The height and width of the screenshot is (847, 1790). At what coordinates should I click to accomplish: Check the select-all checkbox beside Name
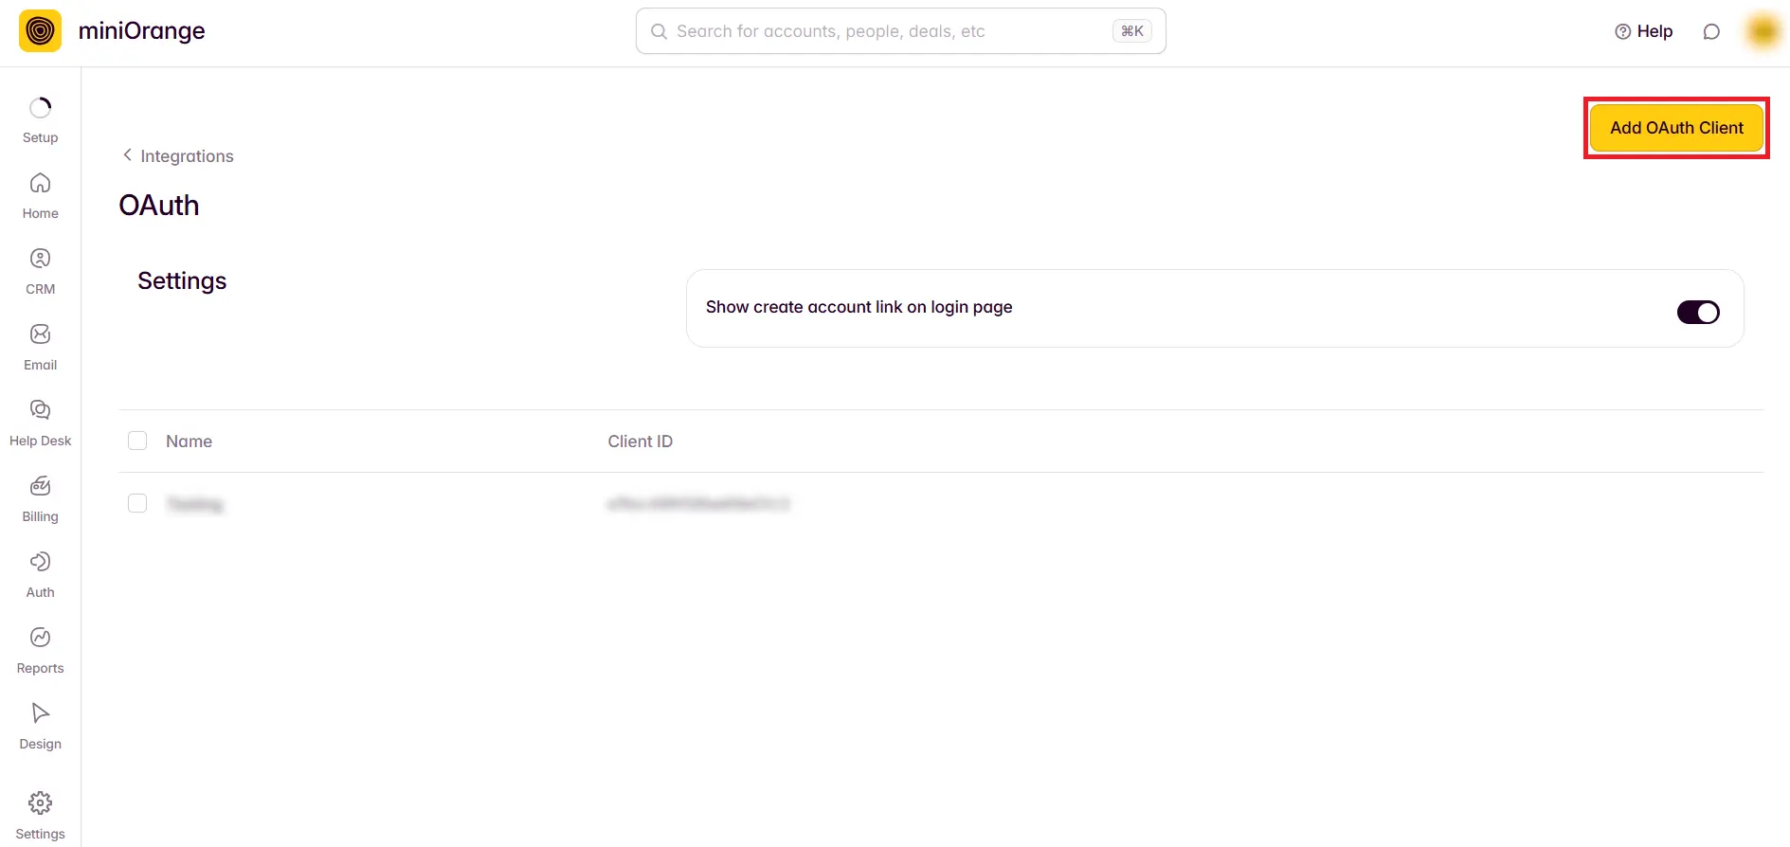[x=137, y=441]
